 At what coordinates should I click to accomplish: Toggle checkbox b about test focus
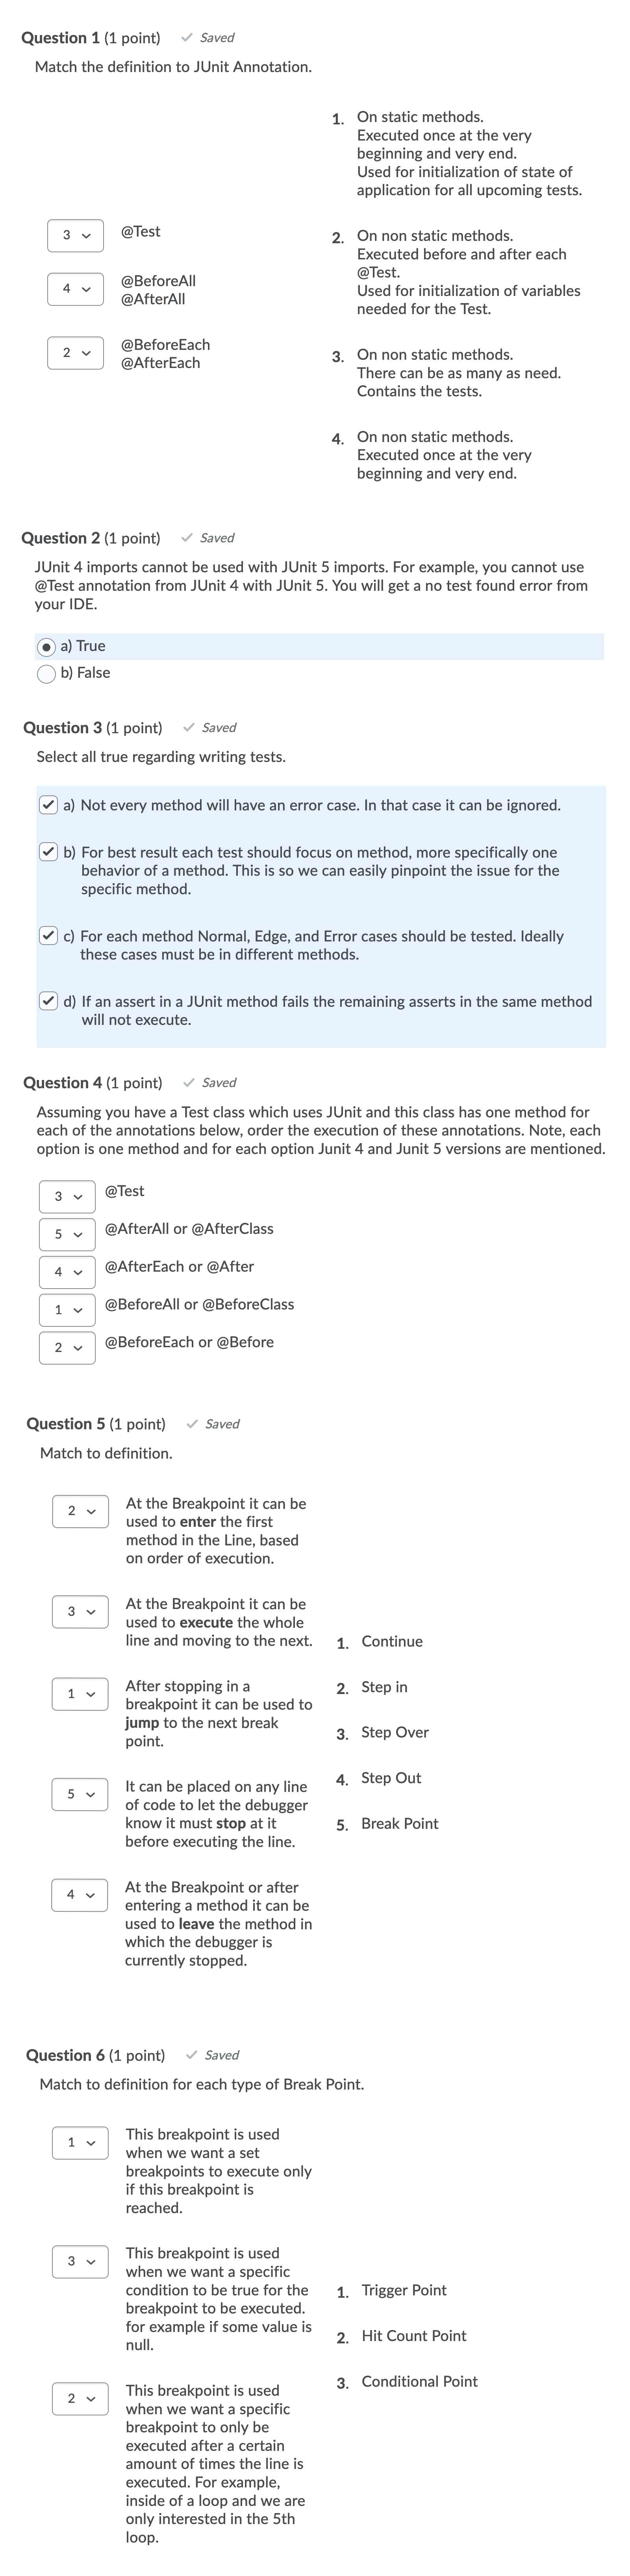click(x=48, y=852)
